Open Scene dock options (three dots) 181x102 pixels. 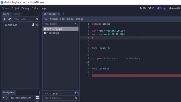(x=39, y=14)
